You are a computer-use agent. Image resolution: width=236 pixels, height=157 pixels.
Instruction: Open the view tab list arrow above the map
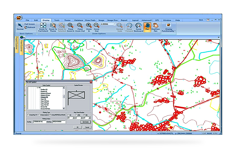click(219, 37)
